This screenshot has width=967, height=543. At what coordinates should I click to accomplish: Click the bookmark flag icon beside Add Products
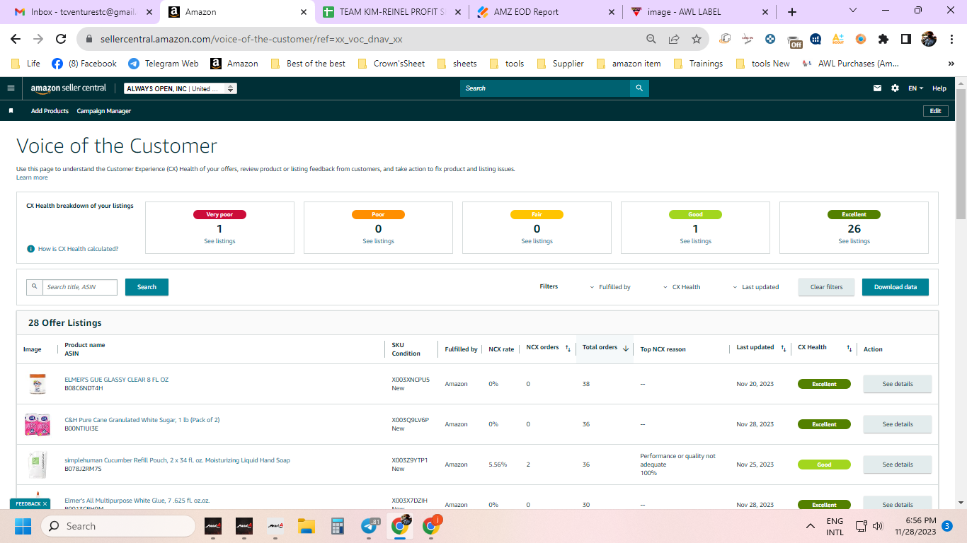[11, 111]
